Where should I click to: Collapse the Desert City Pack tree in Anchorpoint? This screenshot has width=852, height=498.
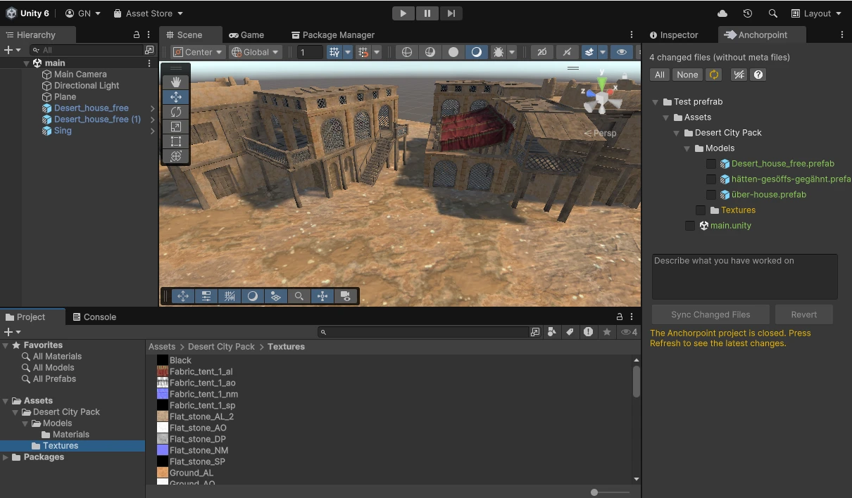(x=676, y=132)
